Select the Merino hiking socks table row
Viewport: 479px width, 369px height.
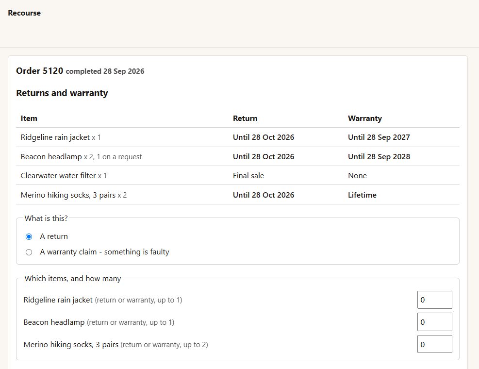(x=238, y=195)
